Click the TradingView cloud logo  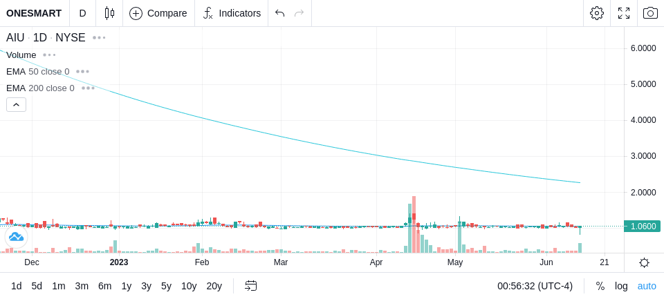point(16,237)
